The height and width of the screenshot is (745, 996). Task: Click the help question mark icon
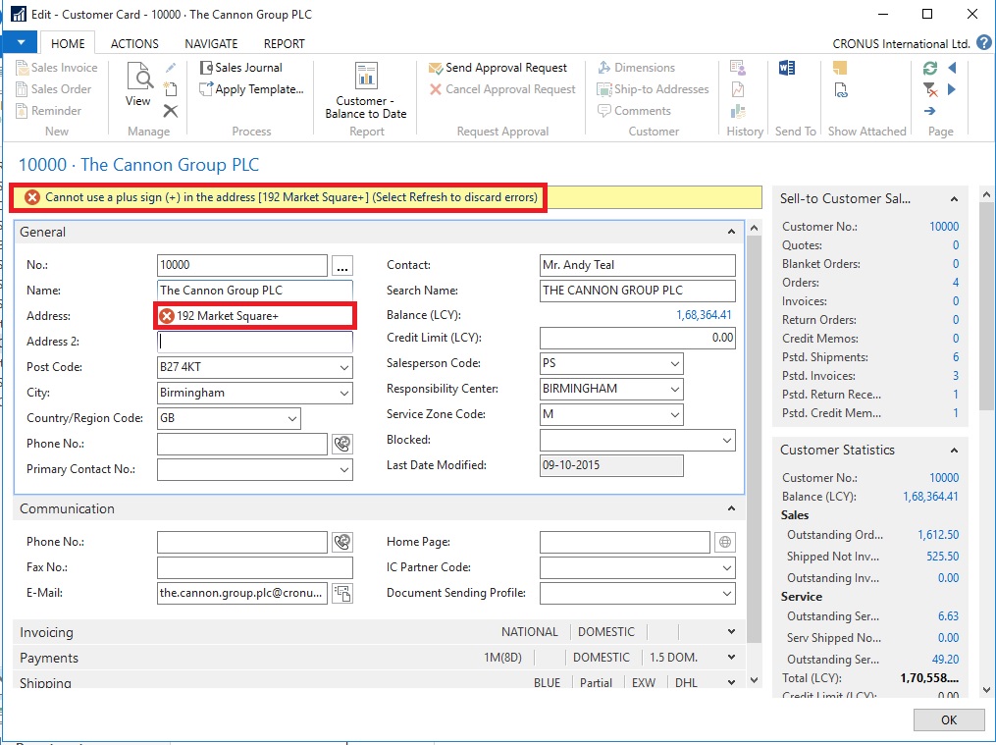(982, 44)
